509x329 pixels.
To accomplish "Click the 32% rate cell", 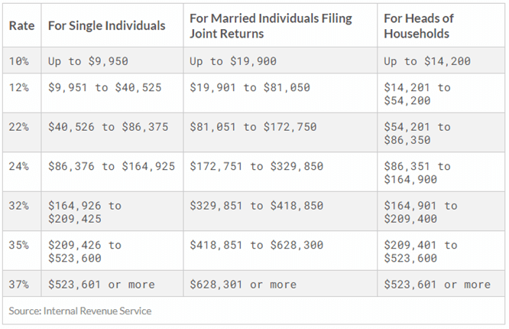I will point(19,206).
